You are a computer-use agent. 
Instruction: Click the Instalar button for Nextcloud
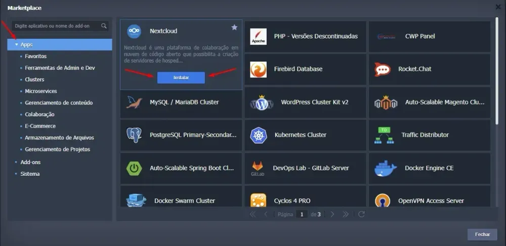(x=181, y=78)
